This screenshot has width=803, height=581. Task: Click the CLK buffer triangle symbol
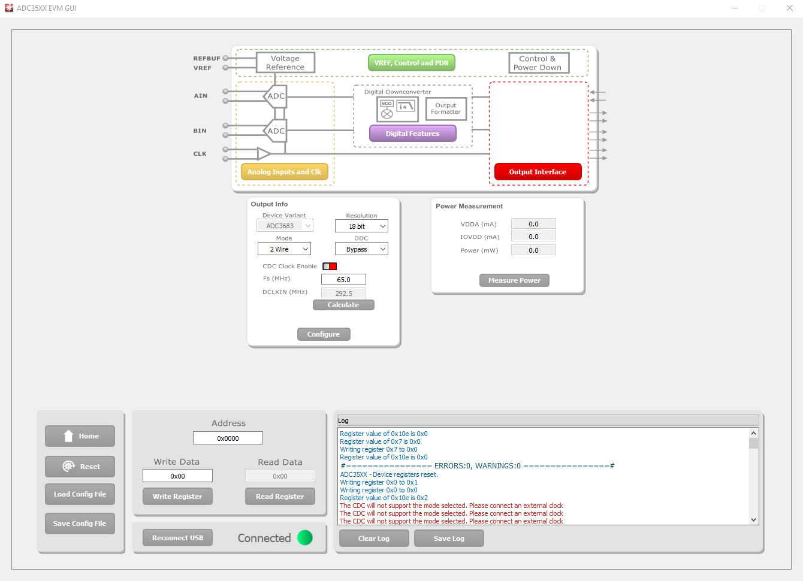point(264,154)
